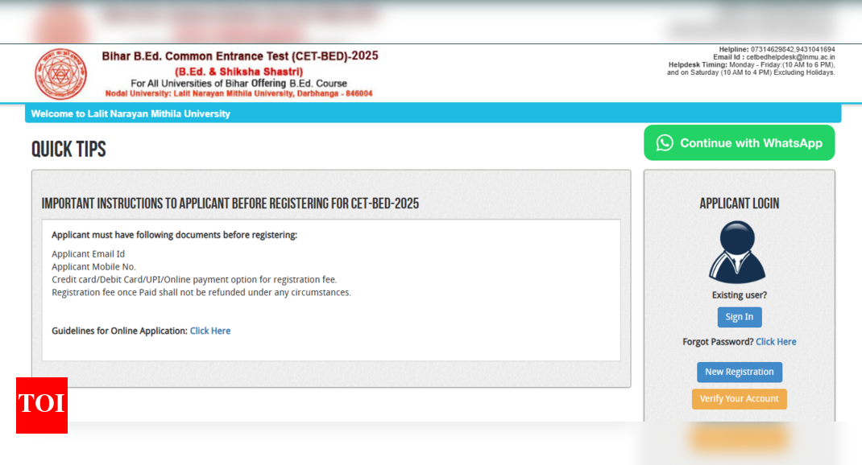Click the Applicant Mobile No. line
The image size is (862, 465).
[93, 267]
